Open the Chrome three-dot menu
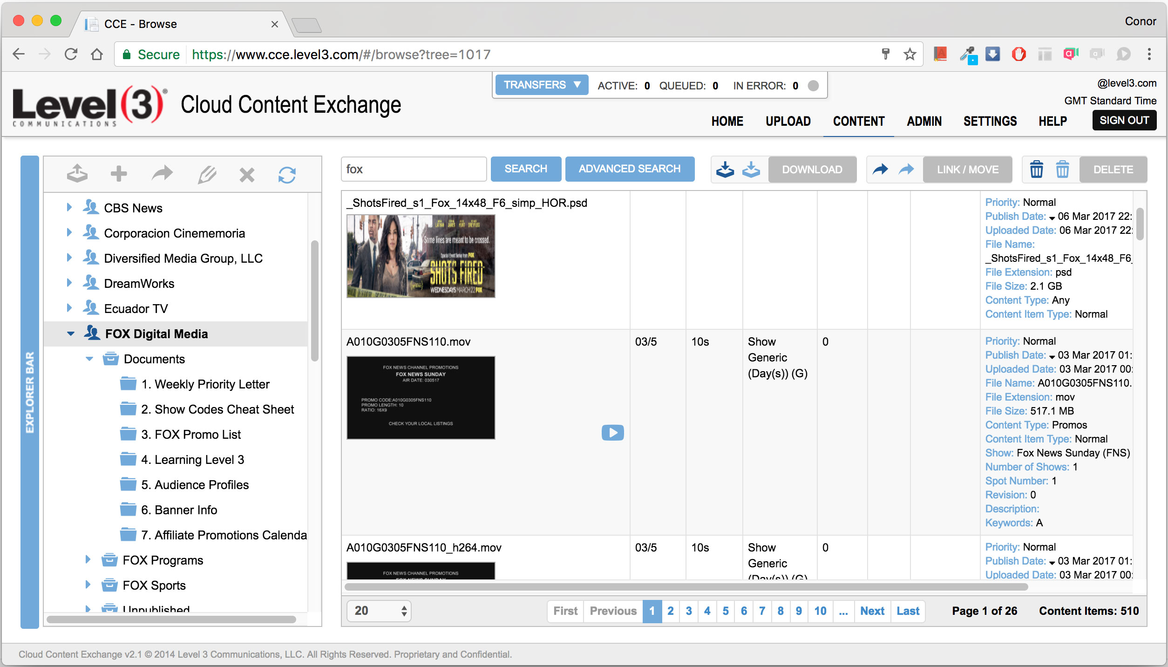This screenshot has height=667, width=1168. click(1149, 54)
